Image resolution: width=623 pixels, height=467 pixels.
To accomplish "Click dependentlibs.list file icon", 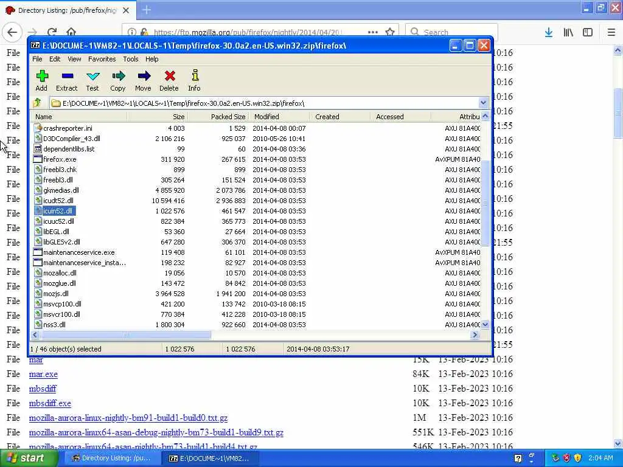I will point(38,149).
